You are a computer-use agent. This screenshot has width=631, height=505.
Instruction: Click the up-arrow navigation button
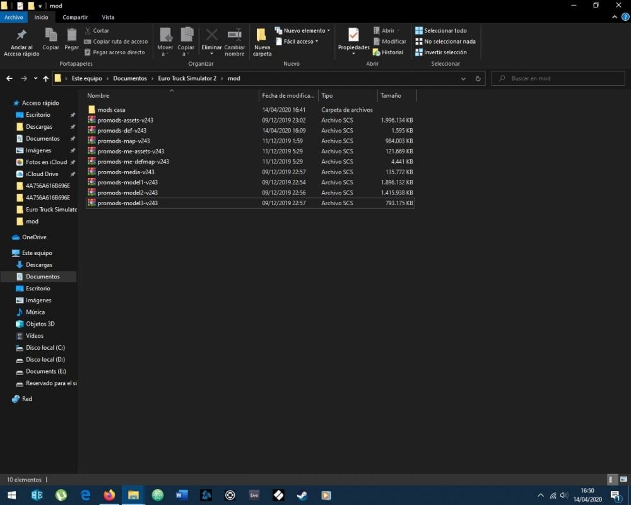pyautogui.click(x=45, y=78)
